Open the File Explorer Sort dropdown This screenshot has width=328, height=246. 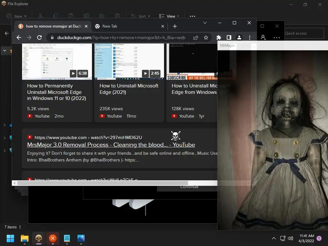pos(141,16)
